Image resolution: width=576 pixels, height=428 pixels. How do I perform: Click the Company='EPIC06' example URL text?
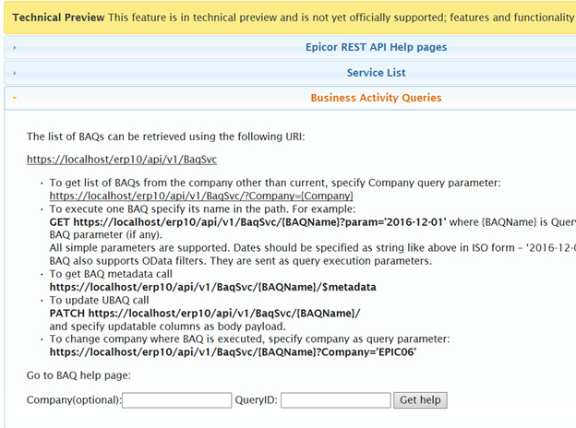click(x=233, y=352)
